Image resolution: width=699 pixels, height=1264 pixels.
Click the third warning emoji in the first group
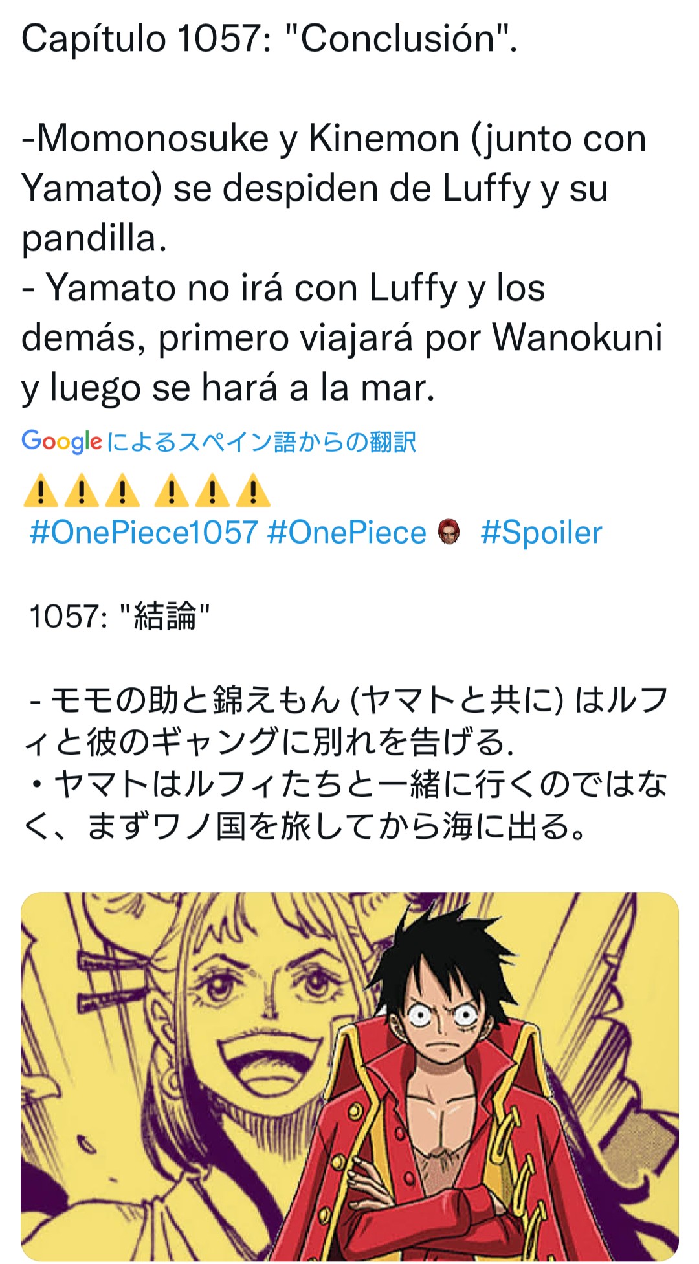122,490
